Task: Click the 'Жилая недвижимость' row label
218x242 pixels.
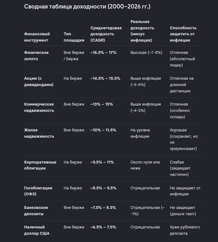Action: (x=39, y=133)
